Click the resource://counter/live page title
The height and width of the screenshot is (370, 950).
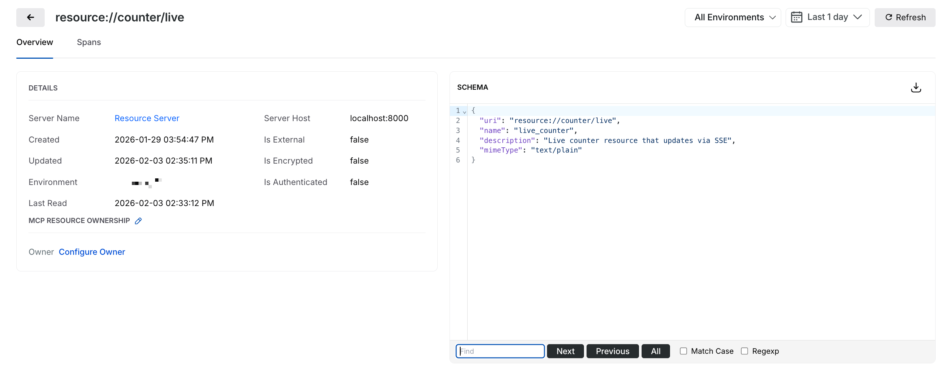pos(120,17)
